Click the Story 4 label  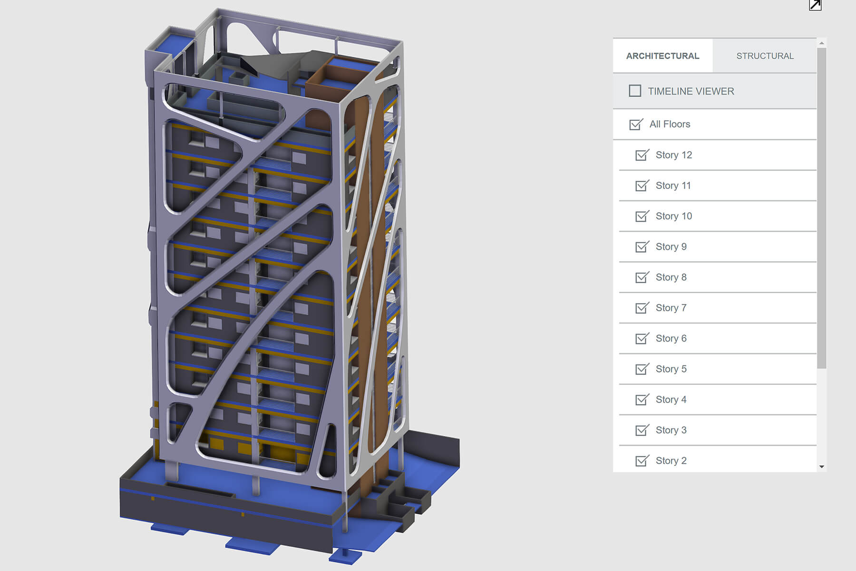point(671,400)
